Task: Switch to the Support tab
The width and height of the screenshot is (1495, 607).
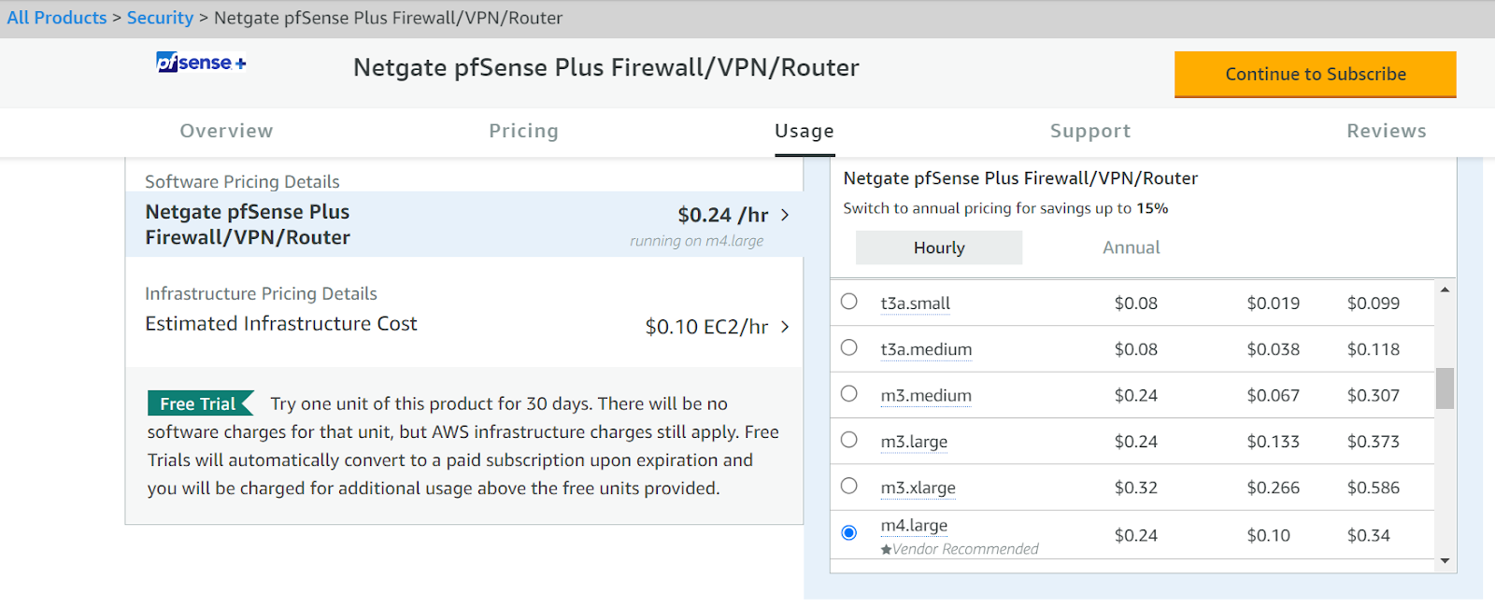Action: point(1089,131)
